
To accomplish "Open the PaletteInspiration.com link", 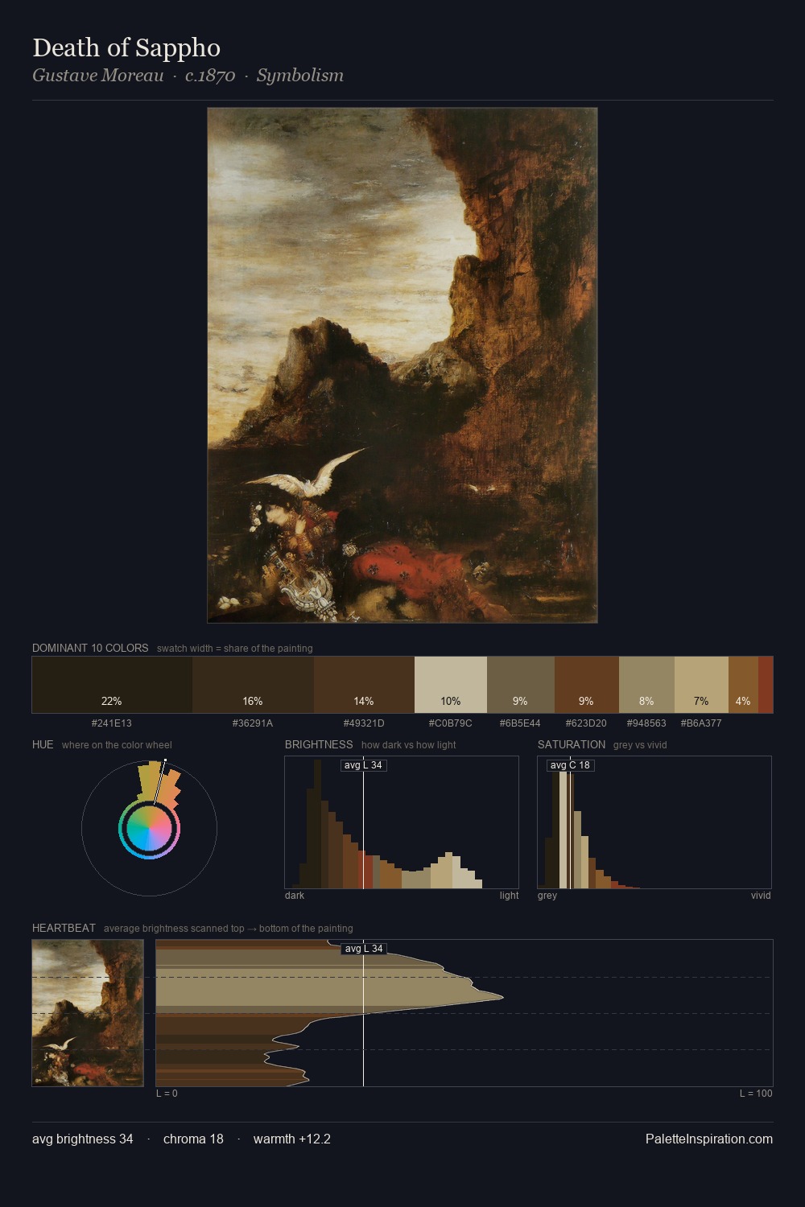I will (x=709, y=1139).
